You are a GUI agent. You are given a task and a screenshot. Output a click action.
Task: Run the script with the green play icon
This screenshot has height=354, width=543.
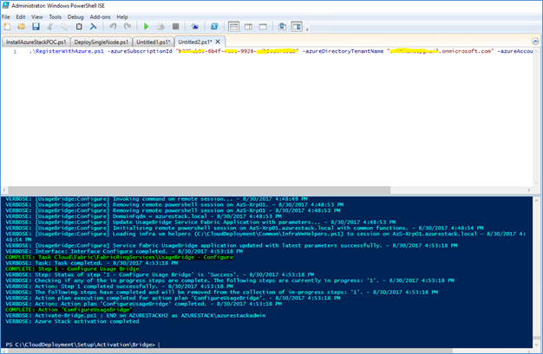point(146,27)
